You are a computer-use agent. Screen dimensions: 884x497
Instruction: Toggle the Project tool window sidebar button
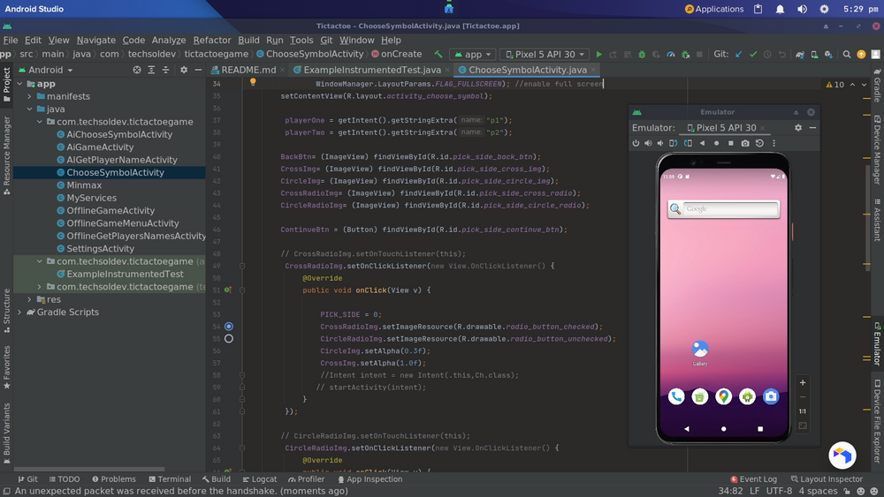(x=6, y=81)
